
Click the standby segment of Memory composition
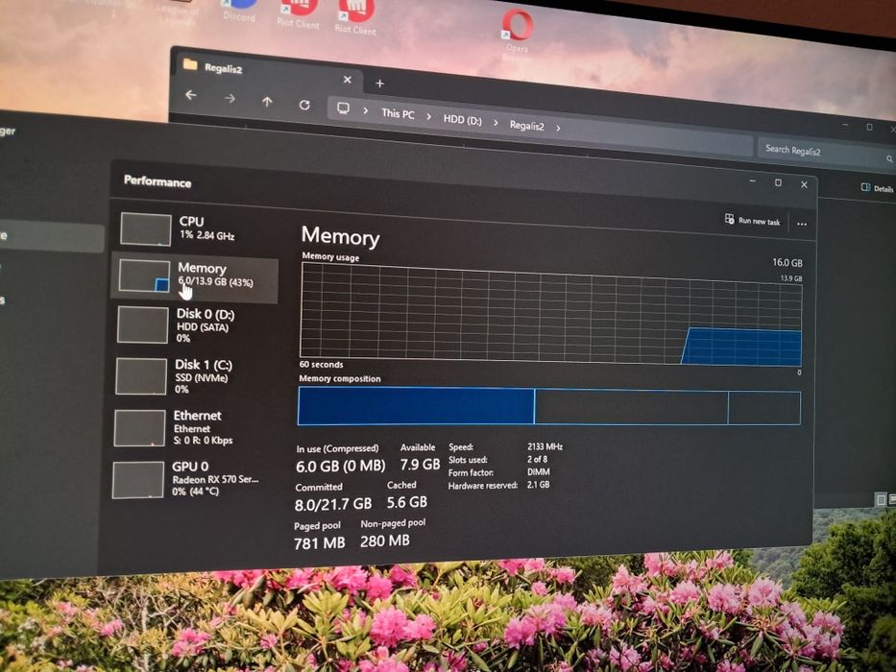632,407
